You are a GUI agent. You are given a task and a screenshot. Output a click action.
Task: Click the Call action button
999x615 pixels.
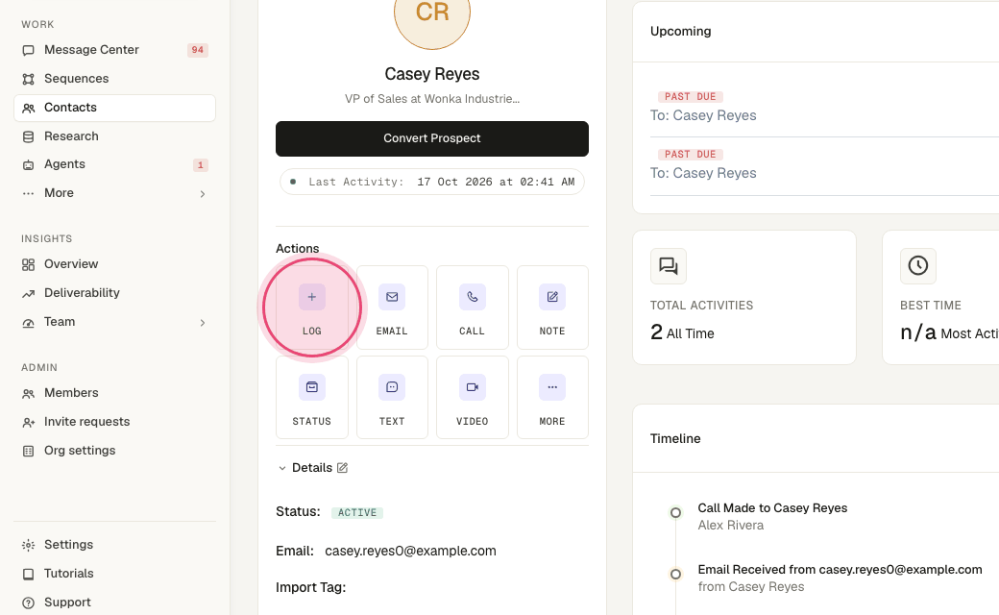(x=472, y=307)
